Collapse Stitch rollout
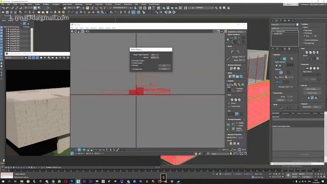Screen dimensions: 327x184 (229, 73)
